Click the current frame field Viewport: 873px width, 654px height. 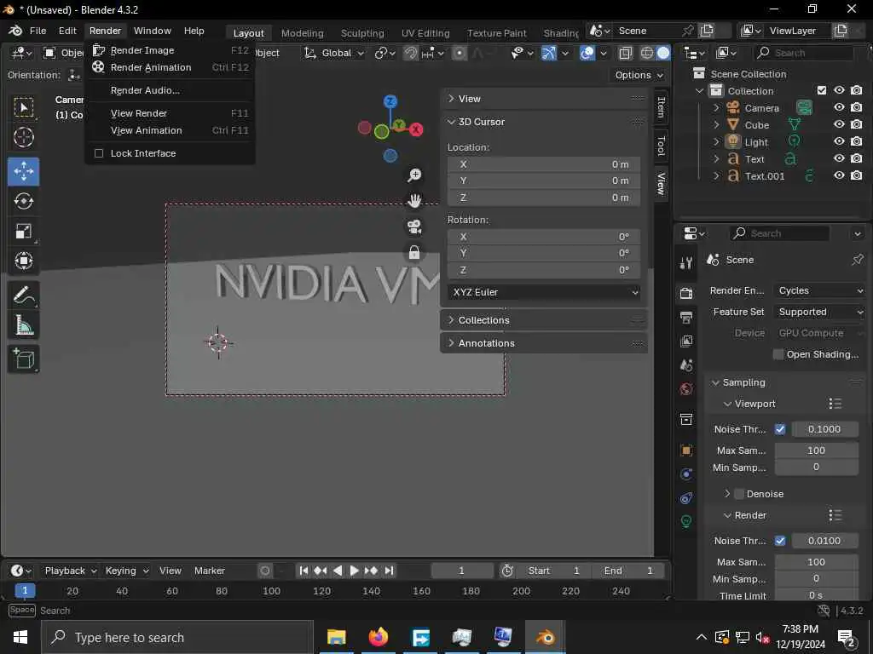[461, 571]
